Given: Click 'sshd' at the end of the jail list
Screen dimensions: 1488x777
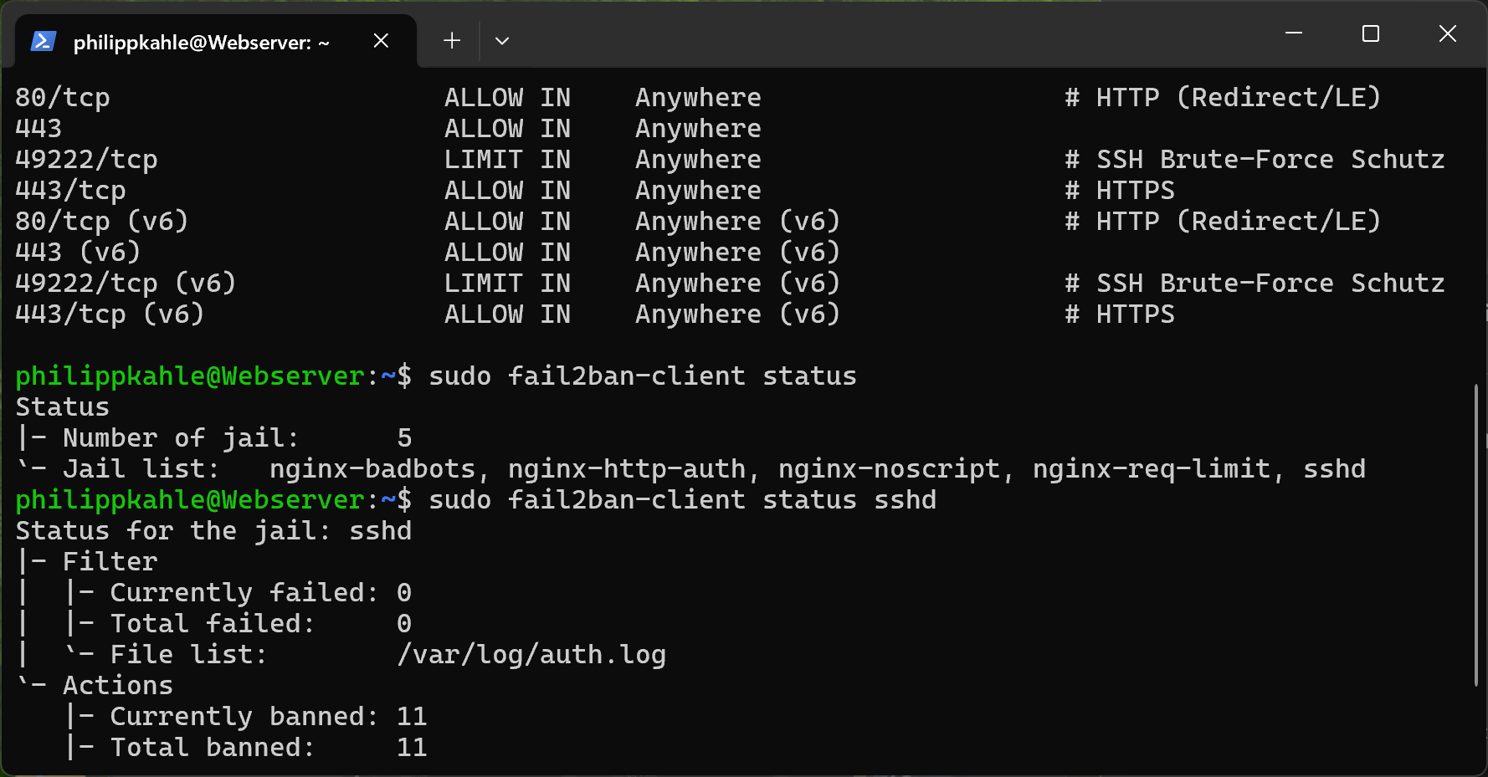Looking at the screenshot, I should point(1334,469).
